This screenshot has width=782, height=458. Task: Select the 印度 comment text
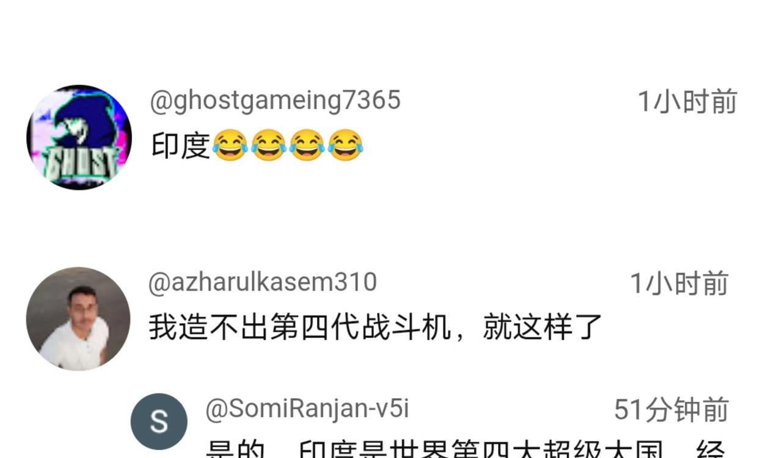point(181,146)
